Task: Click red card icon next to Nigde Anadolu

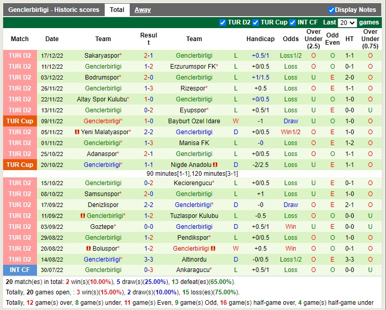Action: (x=215, y=165)
